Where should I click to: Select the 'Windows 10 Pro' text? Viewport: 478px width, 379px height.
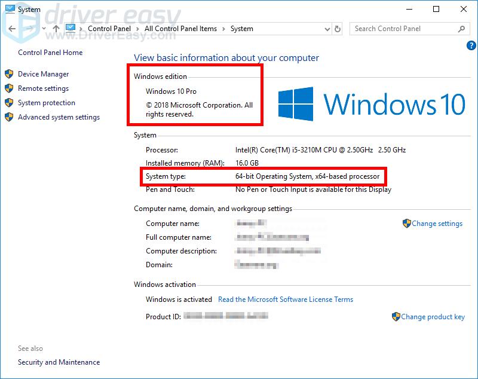click(x=171, y=91)
